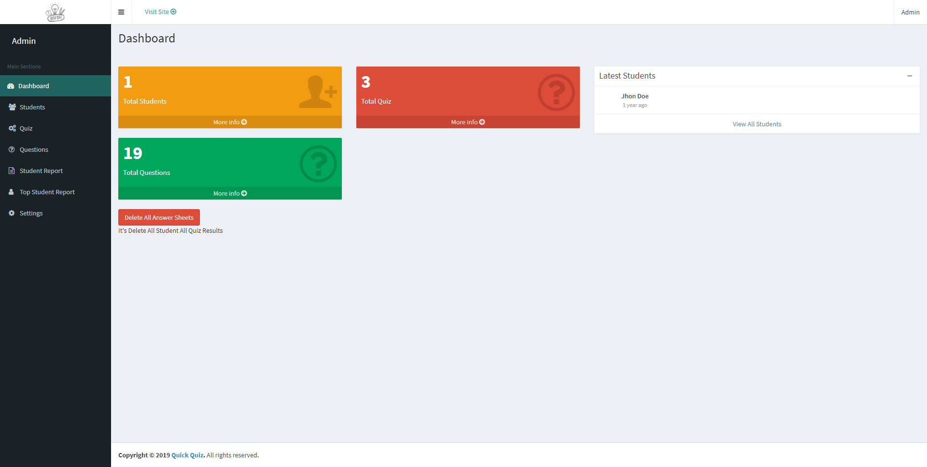This screenshot has width=927, height=467.
Task: Open the Quick Quiz copyright link in footer
Action: click(187, 455)
